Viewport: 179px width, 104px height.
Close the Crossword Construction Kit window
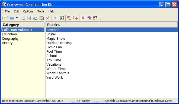[175, 5]
